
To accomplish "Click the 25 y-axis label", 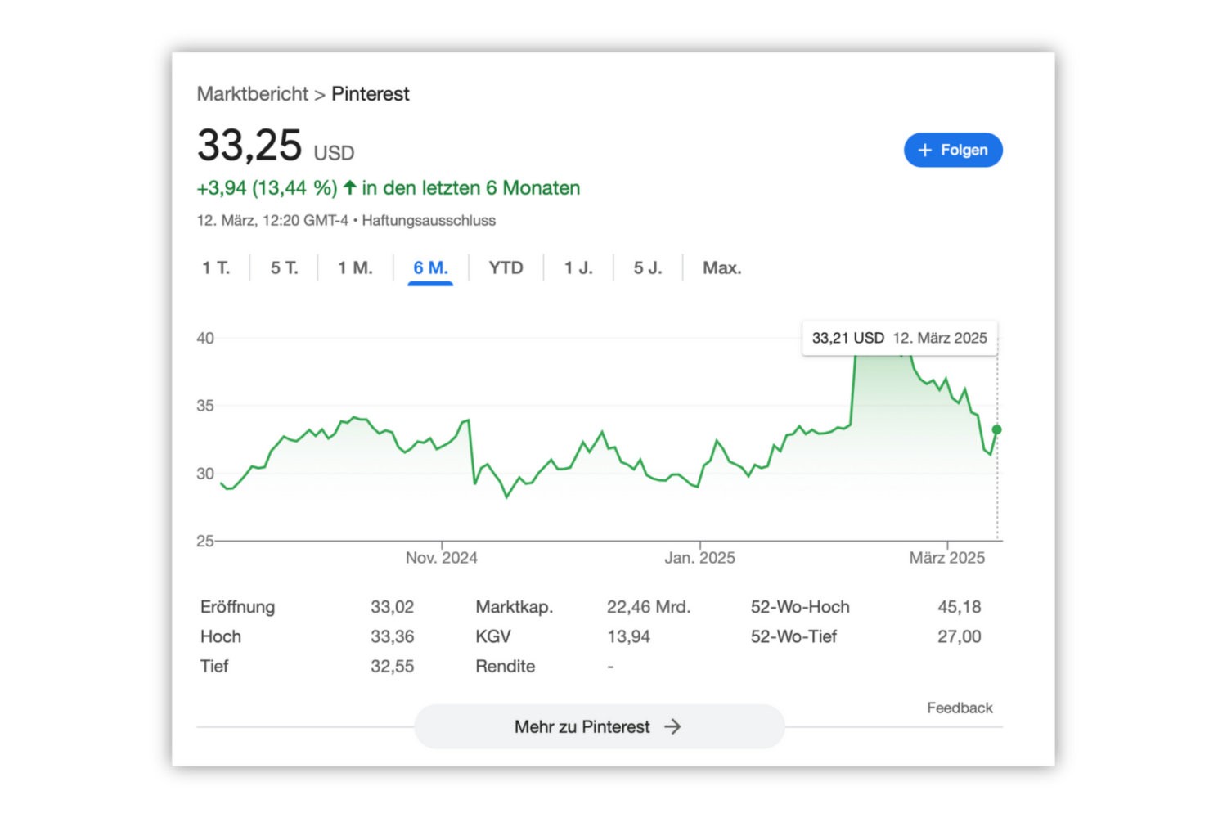I will tap(205, 541).
